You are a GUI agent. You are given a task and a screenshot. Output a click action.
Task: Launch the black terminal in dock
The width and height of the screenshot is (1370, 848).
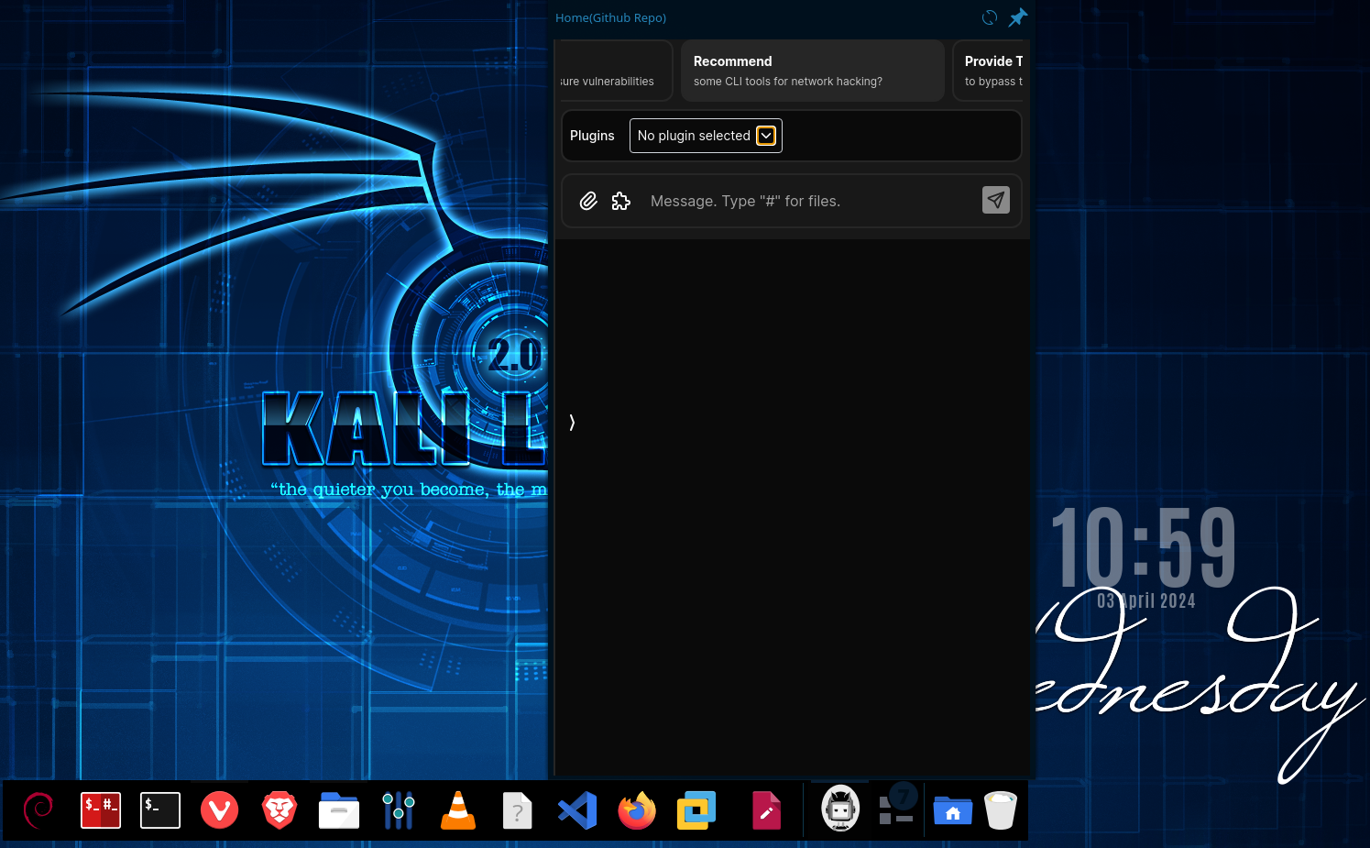[x=160, y=810]
